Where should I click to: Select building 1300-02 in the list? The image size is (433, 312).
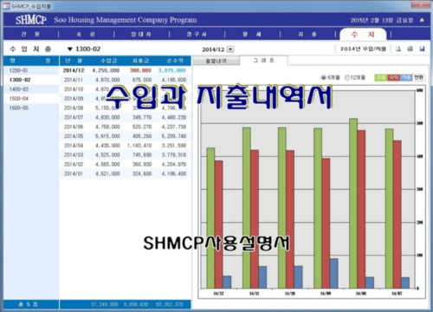[31, 80]
